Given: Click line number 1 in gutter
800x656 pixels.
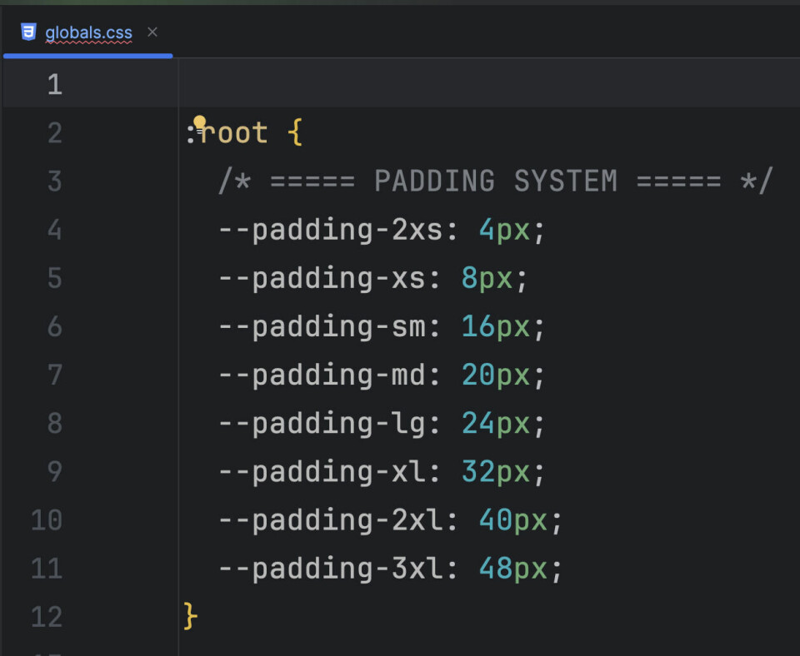Looking at the screenshot, I should coord(55,84).
